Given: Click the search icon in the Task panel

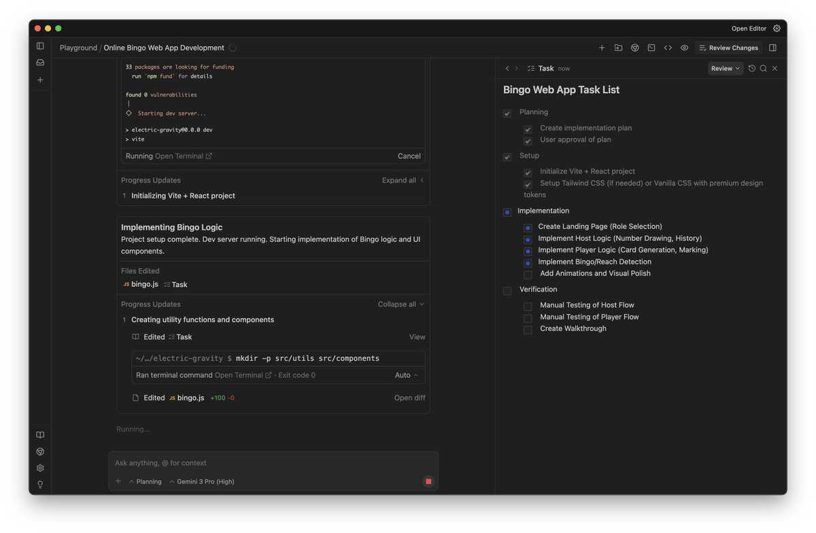Looking at the screenshot, I should tap(763, 68).
